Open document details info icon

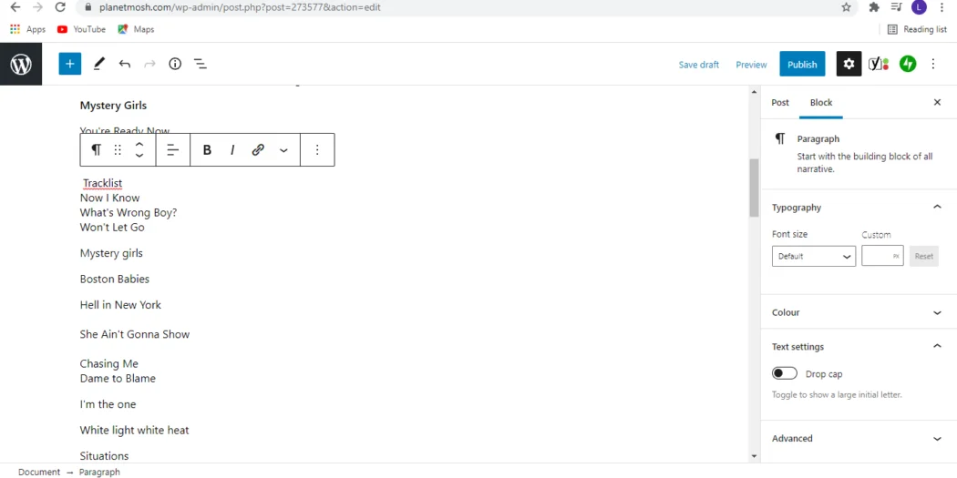pos(175,64)
